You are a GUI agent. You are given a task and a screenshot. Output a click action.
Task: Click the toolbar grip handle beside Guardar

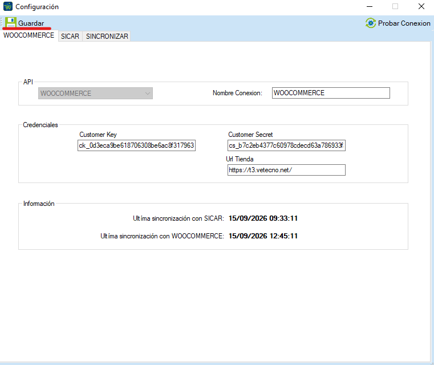2,23
